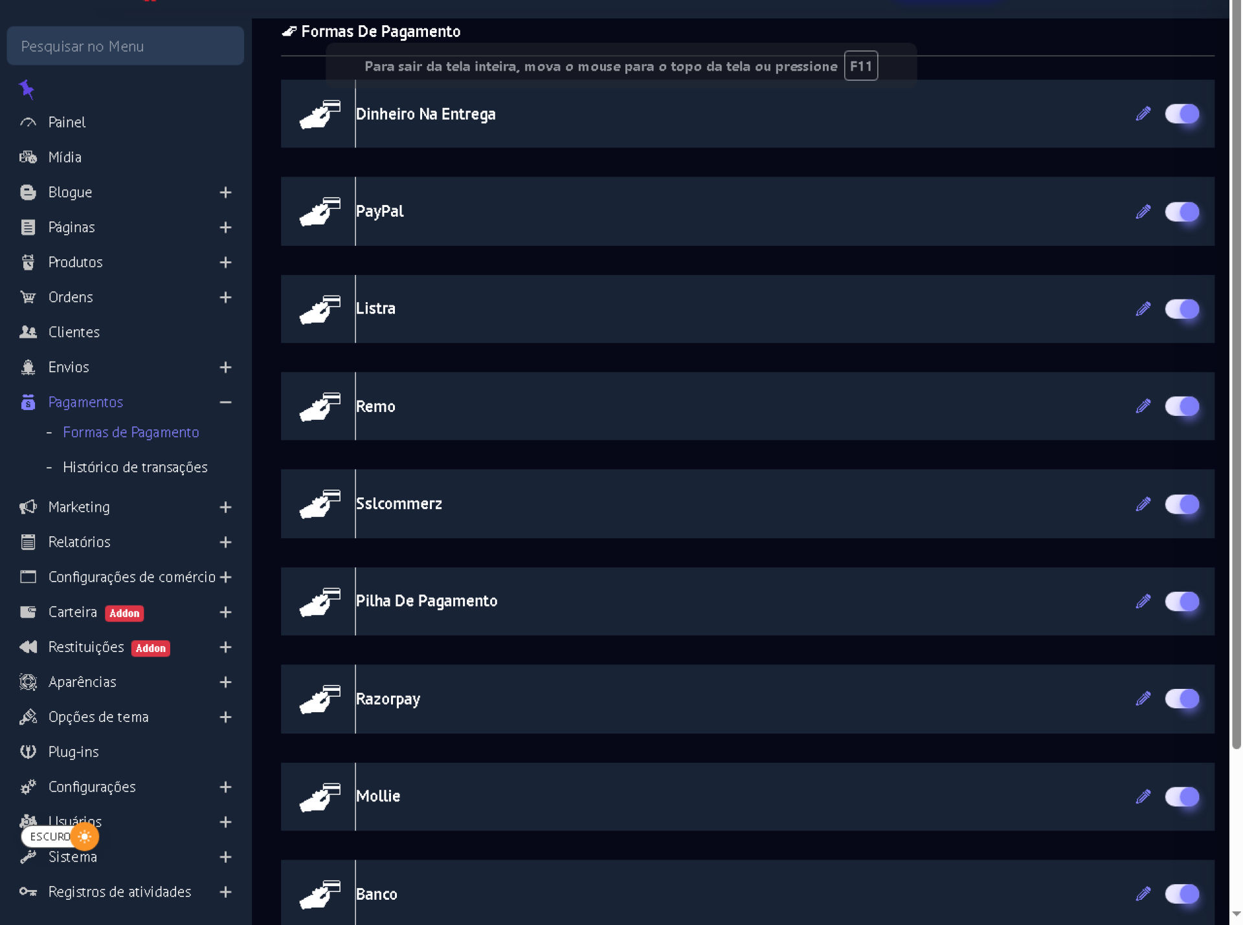Image resolution: width=1243 pixels, height=925 pixels.
Task: Expand the Marketing menu plus sign
Action: 225,507
